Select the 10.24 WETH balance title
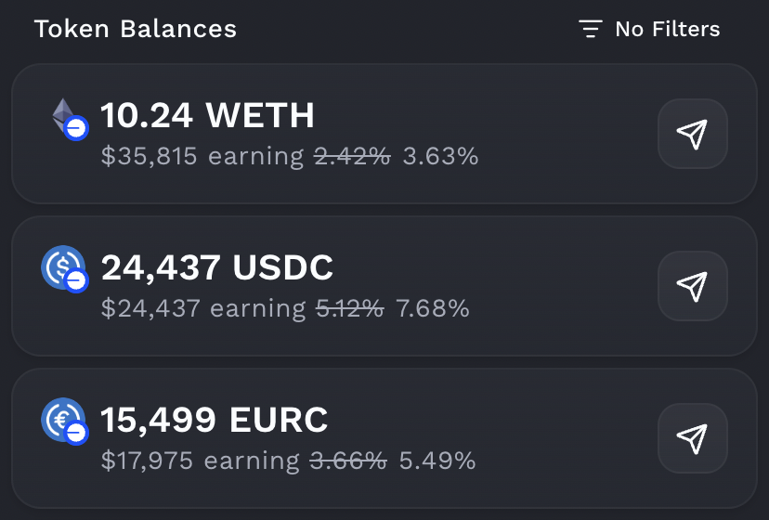The image size is (769, 520). 207,116
